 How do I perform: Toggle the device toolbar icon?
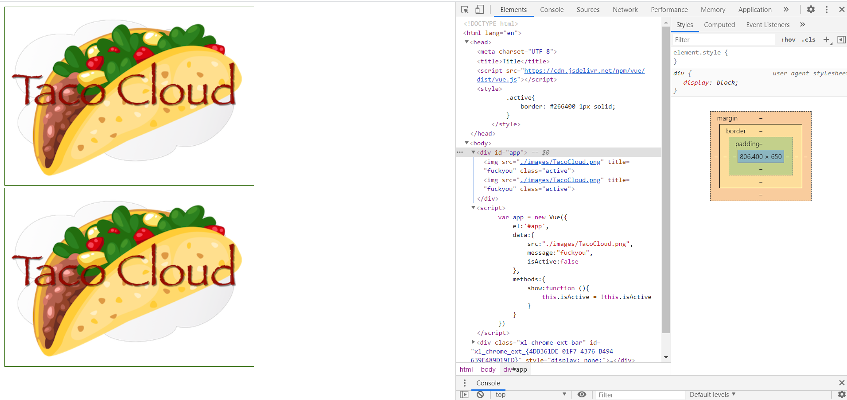(x=479, y=9)
